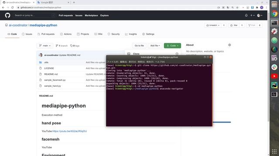The height and width of the screenshot is (156, 279).
Task: Open the main branch selector
Action: [45, 45]
